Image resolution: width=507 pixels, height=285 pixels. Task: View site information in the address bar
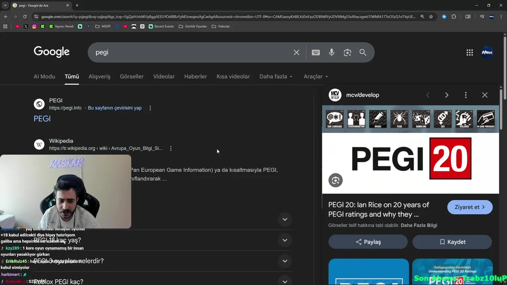pyautogui.click(x=36, y=17)
